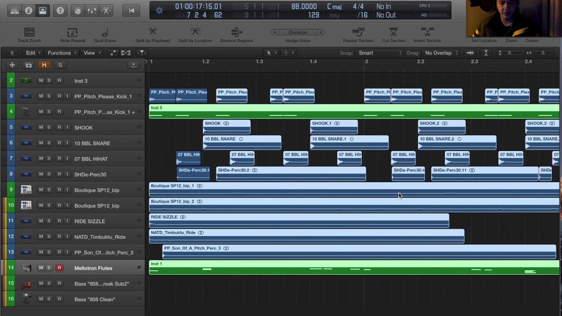This screenshot has width=562, height=316.
Task: Disable record on Mellotron Flutes track
Action: (59, 268)
